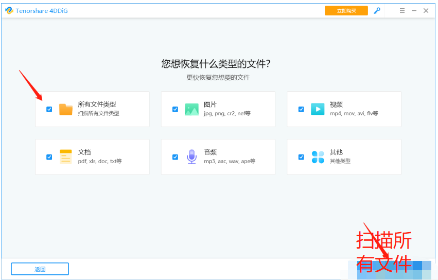The width and height of the screenshot is (438, 280).
Task: Toggle the 音频 checkbox
Action: point(175,157)
